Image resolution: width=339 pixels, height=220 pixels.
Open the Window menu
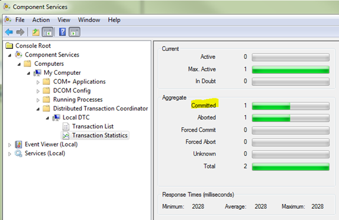point(89,20)
